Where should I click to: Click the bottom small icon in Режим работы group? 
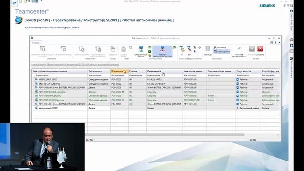pyautogui.click(x=150, y=56)
